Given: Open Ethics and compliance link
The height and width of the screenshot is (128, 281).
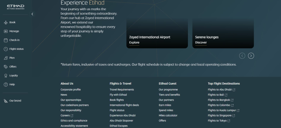Looking at the screenshot, I should [74, 121].
